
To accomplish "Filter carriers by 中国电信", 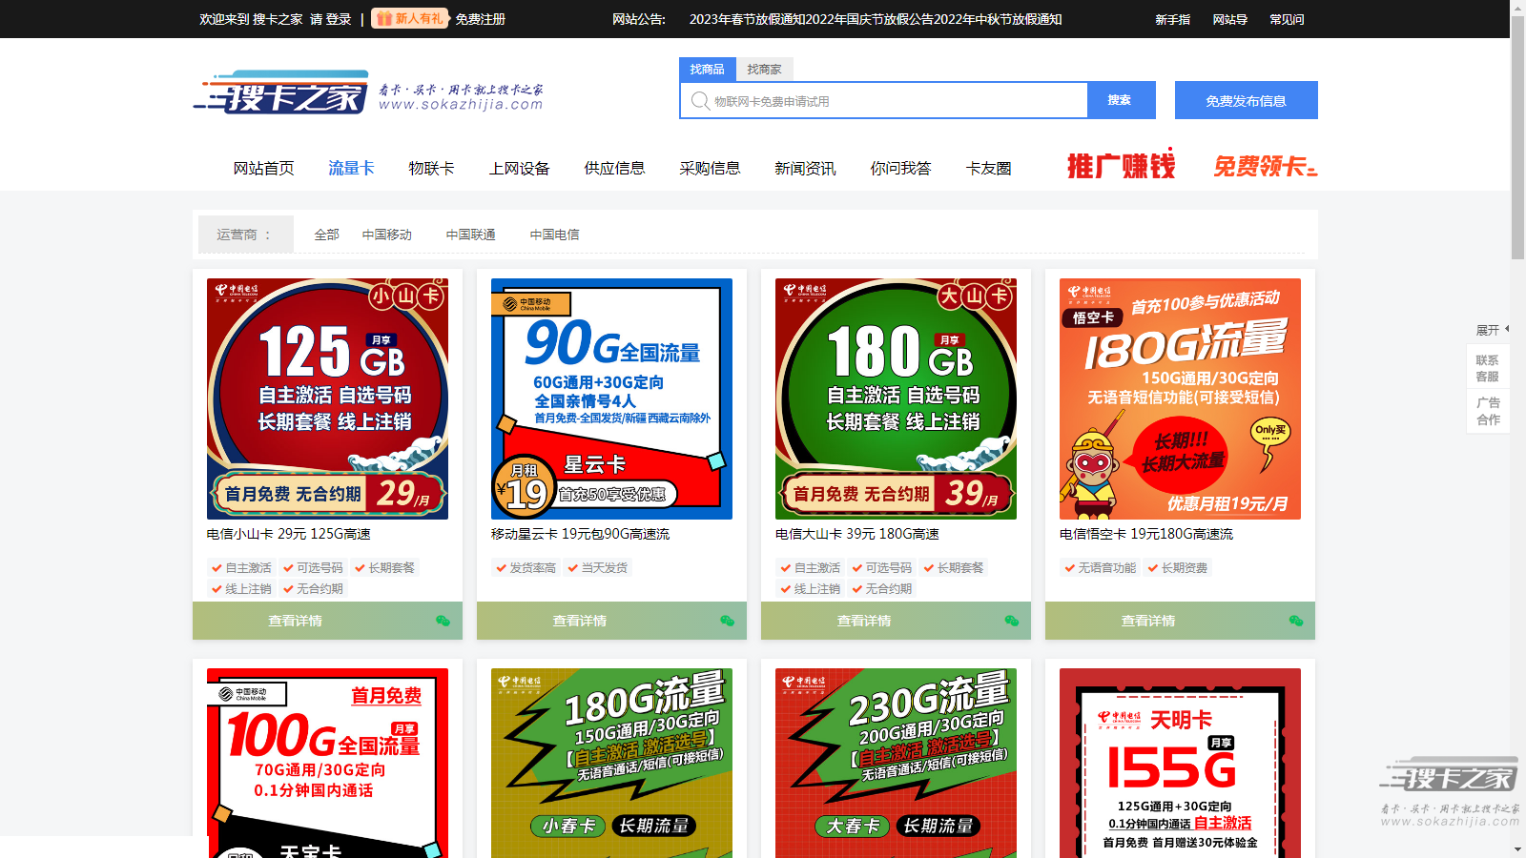I will tap(555, 235).
